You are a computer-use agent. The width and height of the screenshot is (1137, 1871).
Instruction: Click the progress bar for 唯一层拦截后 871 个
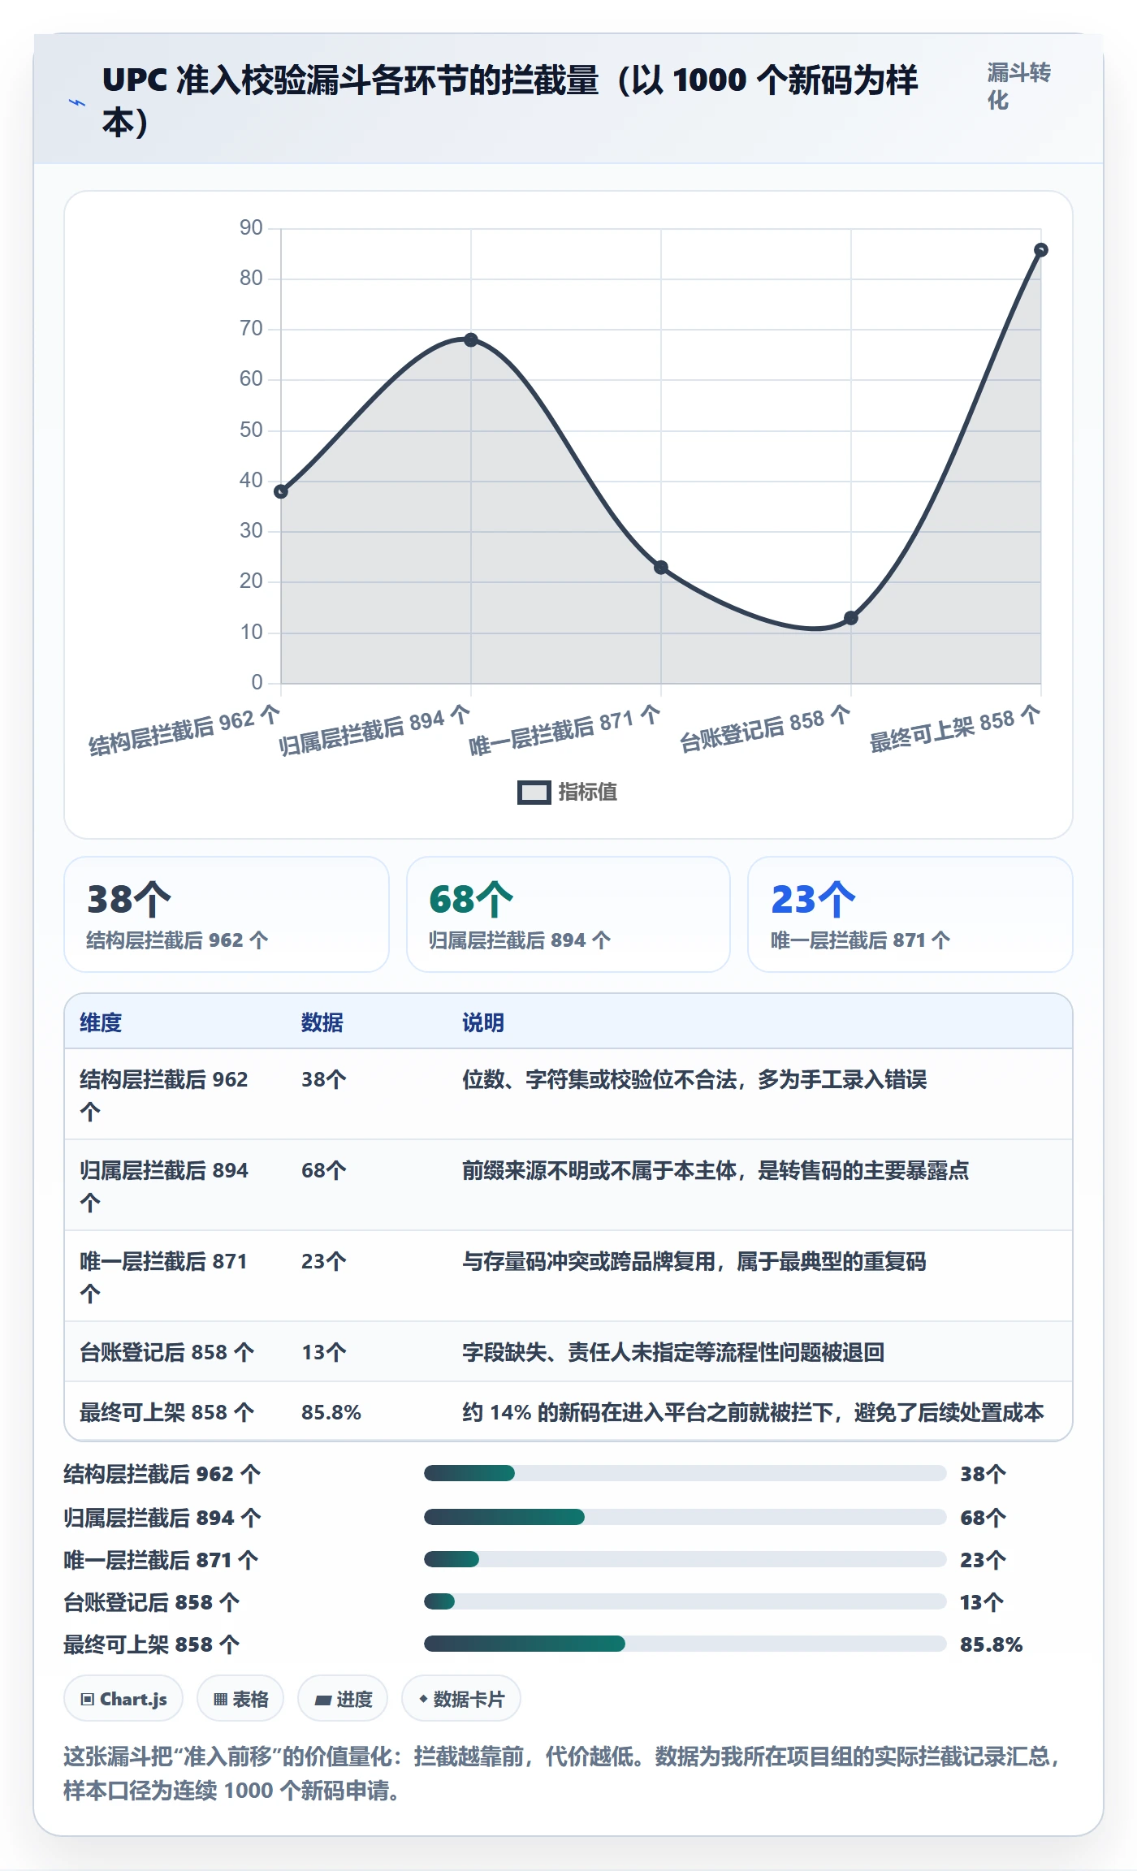tap(685, 1559)
